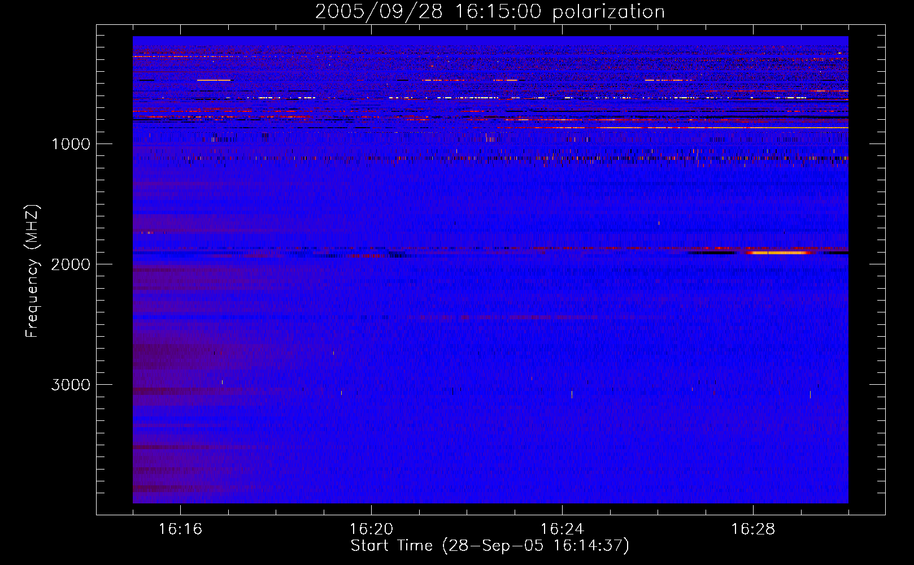Click the 'Start Time (28-Sep-05 16:14:37)' label

coord(490,546)
